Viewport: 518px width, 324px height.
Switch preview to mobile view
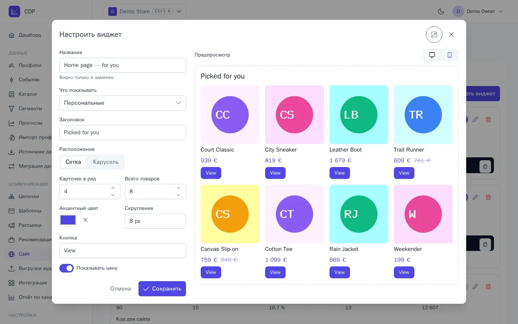click(450, 55)
